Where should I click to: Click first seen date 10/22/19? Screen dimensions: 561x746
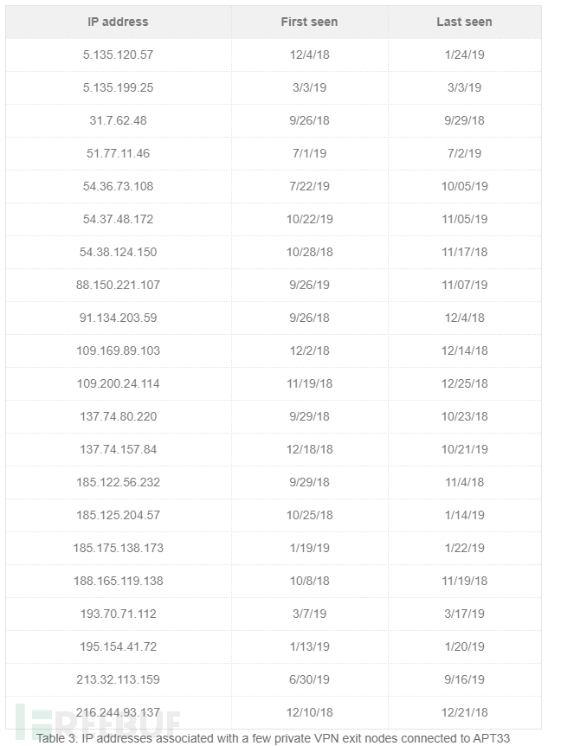(x=309, y=219)
